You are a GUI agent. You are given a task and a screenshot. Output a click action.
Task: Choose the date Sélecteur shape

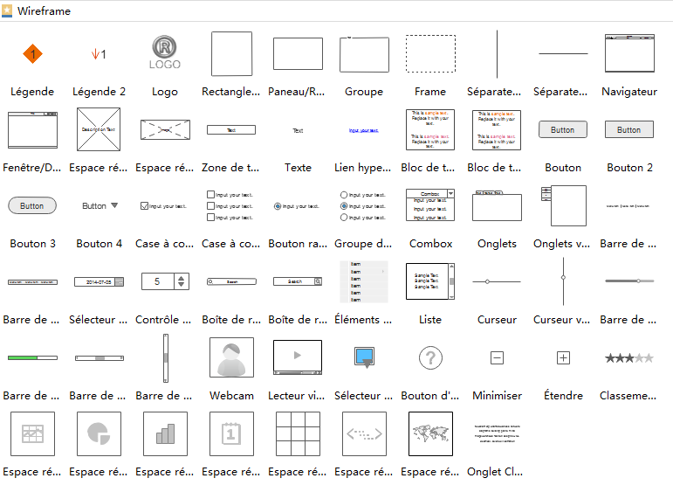click(x=99, y=282)
